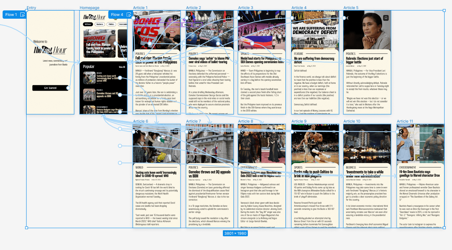
Task: Click the back arrow in Article 10
Action: coord(348,132)
